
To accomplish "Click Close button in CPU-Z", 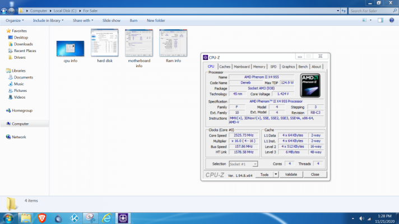I will click(315, 174).
